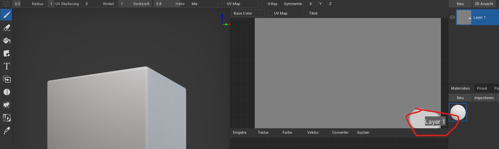Viewport: 499px width, 149px height.
Task: Open the Vektor node menu
Action: (313, 132)
